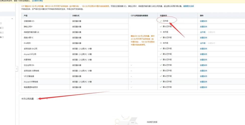Select the 全球加速 GA公网 product name
This screenshot has height=125, width=245.
coord(30,49)
